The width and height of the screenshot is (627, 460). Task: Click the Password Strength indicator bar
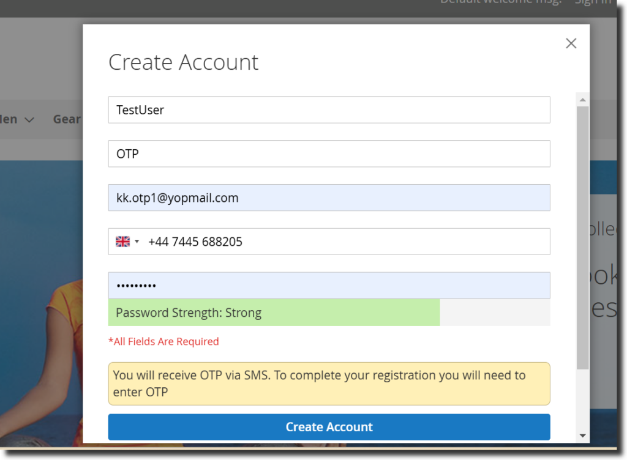[274, 312]
